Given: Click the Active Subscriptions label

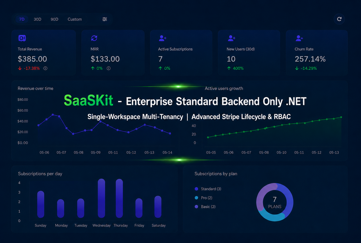Looking at the screenshot, I should pyautogui.click(x=175, y=49).
